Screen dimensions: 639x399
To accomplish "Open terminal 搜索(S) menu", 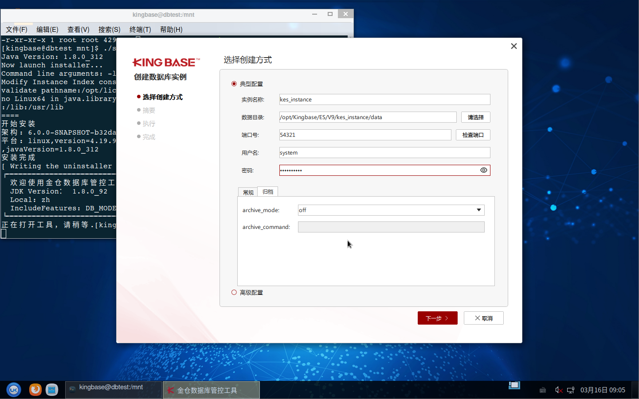I will tap(110, 29).
